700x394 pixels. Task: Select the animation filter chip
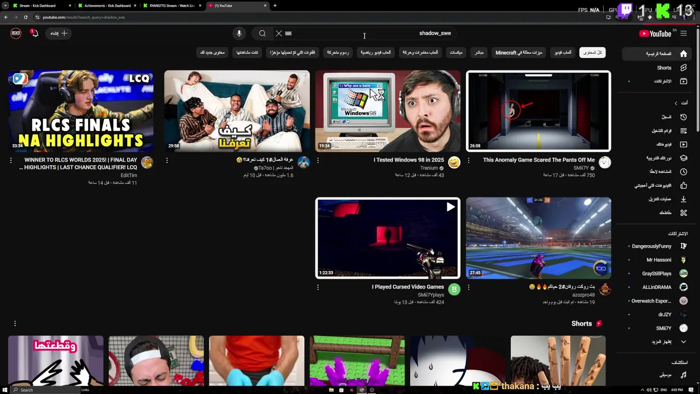pos(337,53)
